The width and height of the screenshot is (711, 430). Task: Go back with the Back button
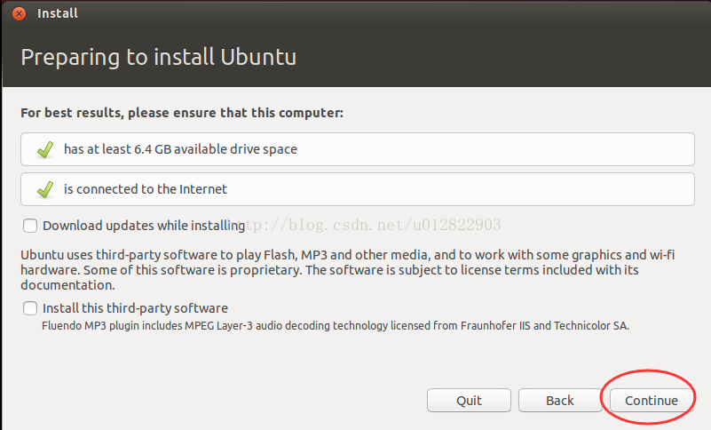click(x=559, y=401)
